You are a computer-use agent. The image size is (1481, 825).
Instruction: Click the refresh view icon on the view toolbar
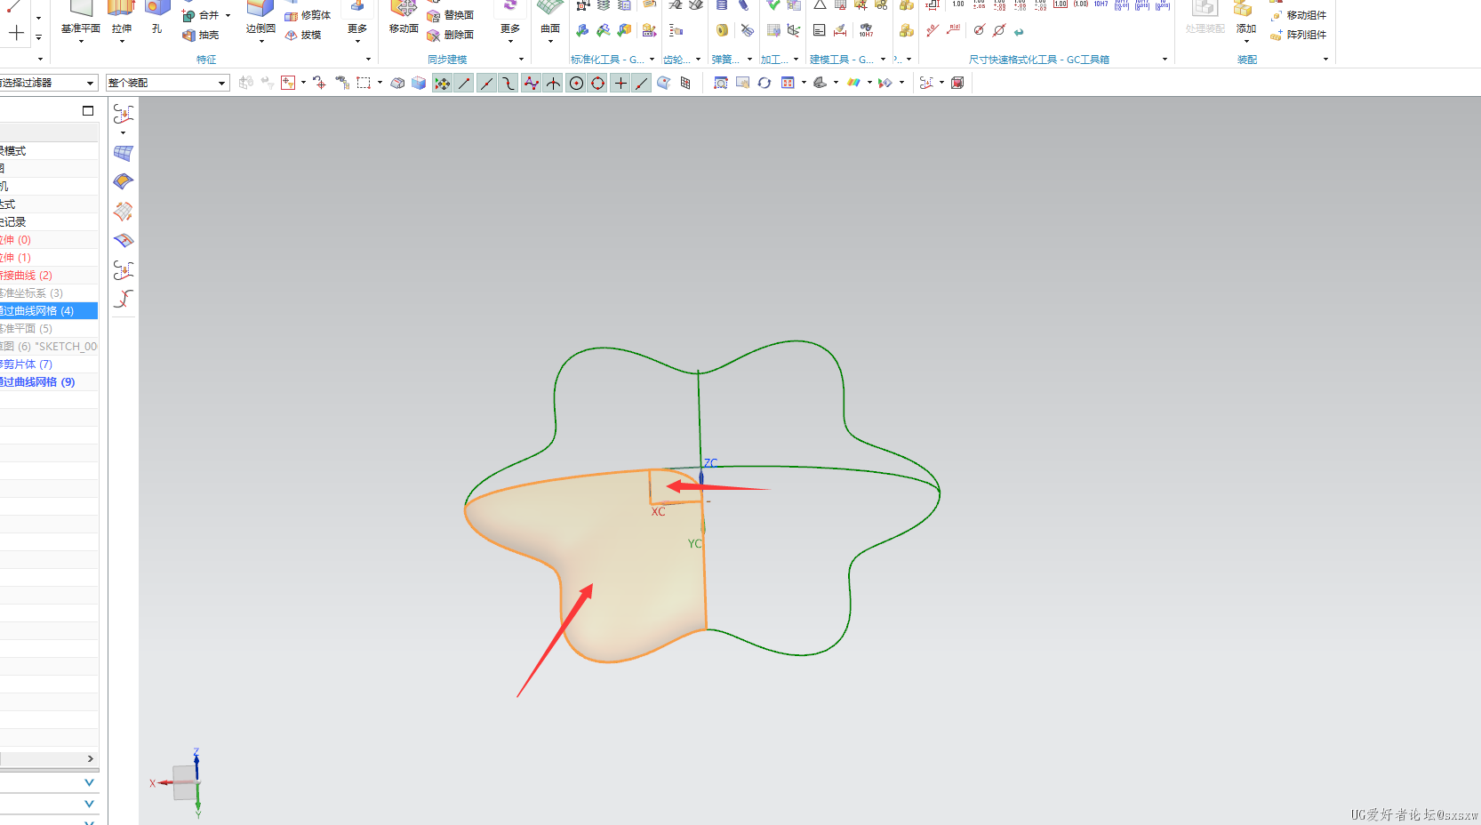tap(764, 83)
